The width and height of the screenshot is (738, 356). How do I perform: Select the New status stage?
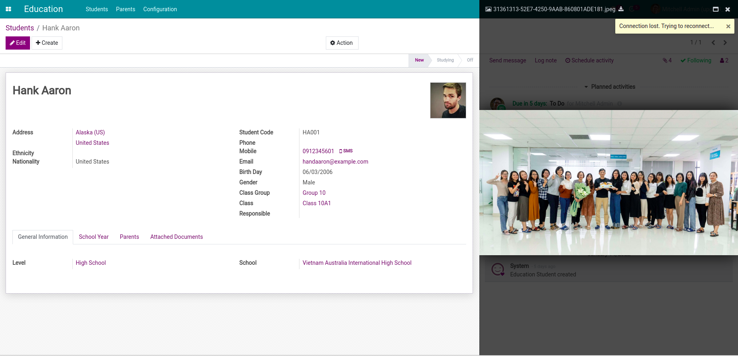point(419,60)
